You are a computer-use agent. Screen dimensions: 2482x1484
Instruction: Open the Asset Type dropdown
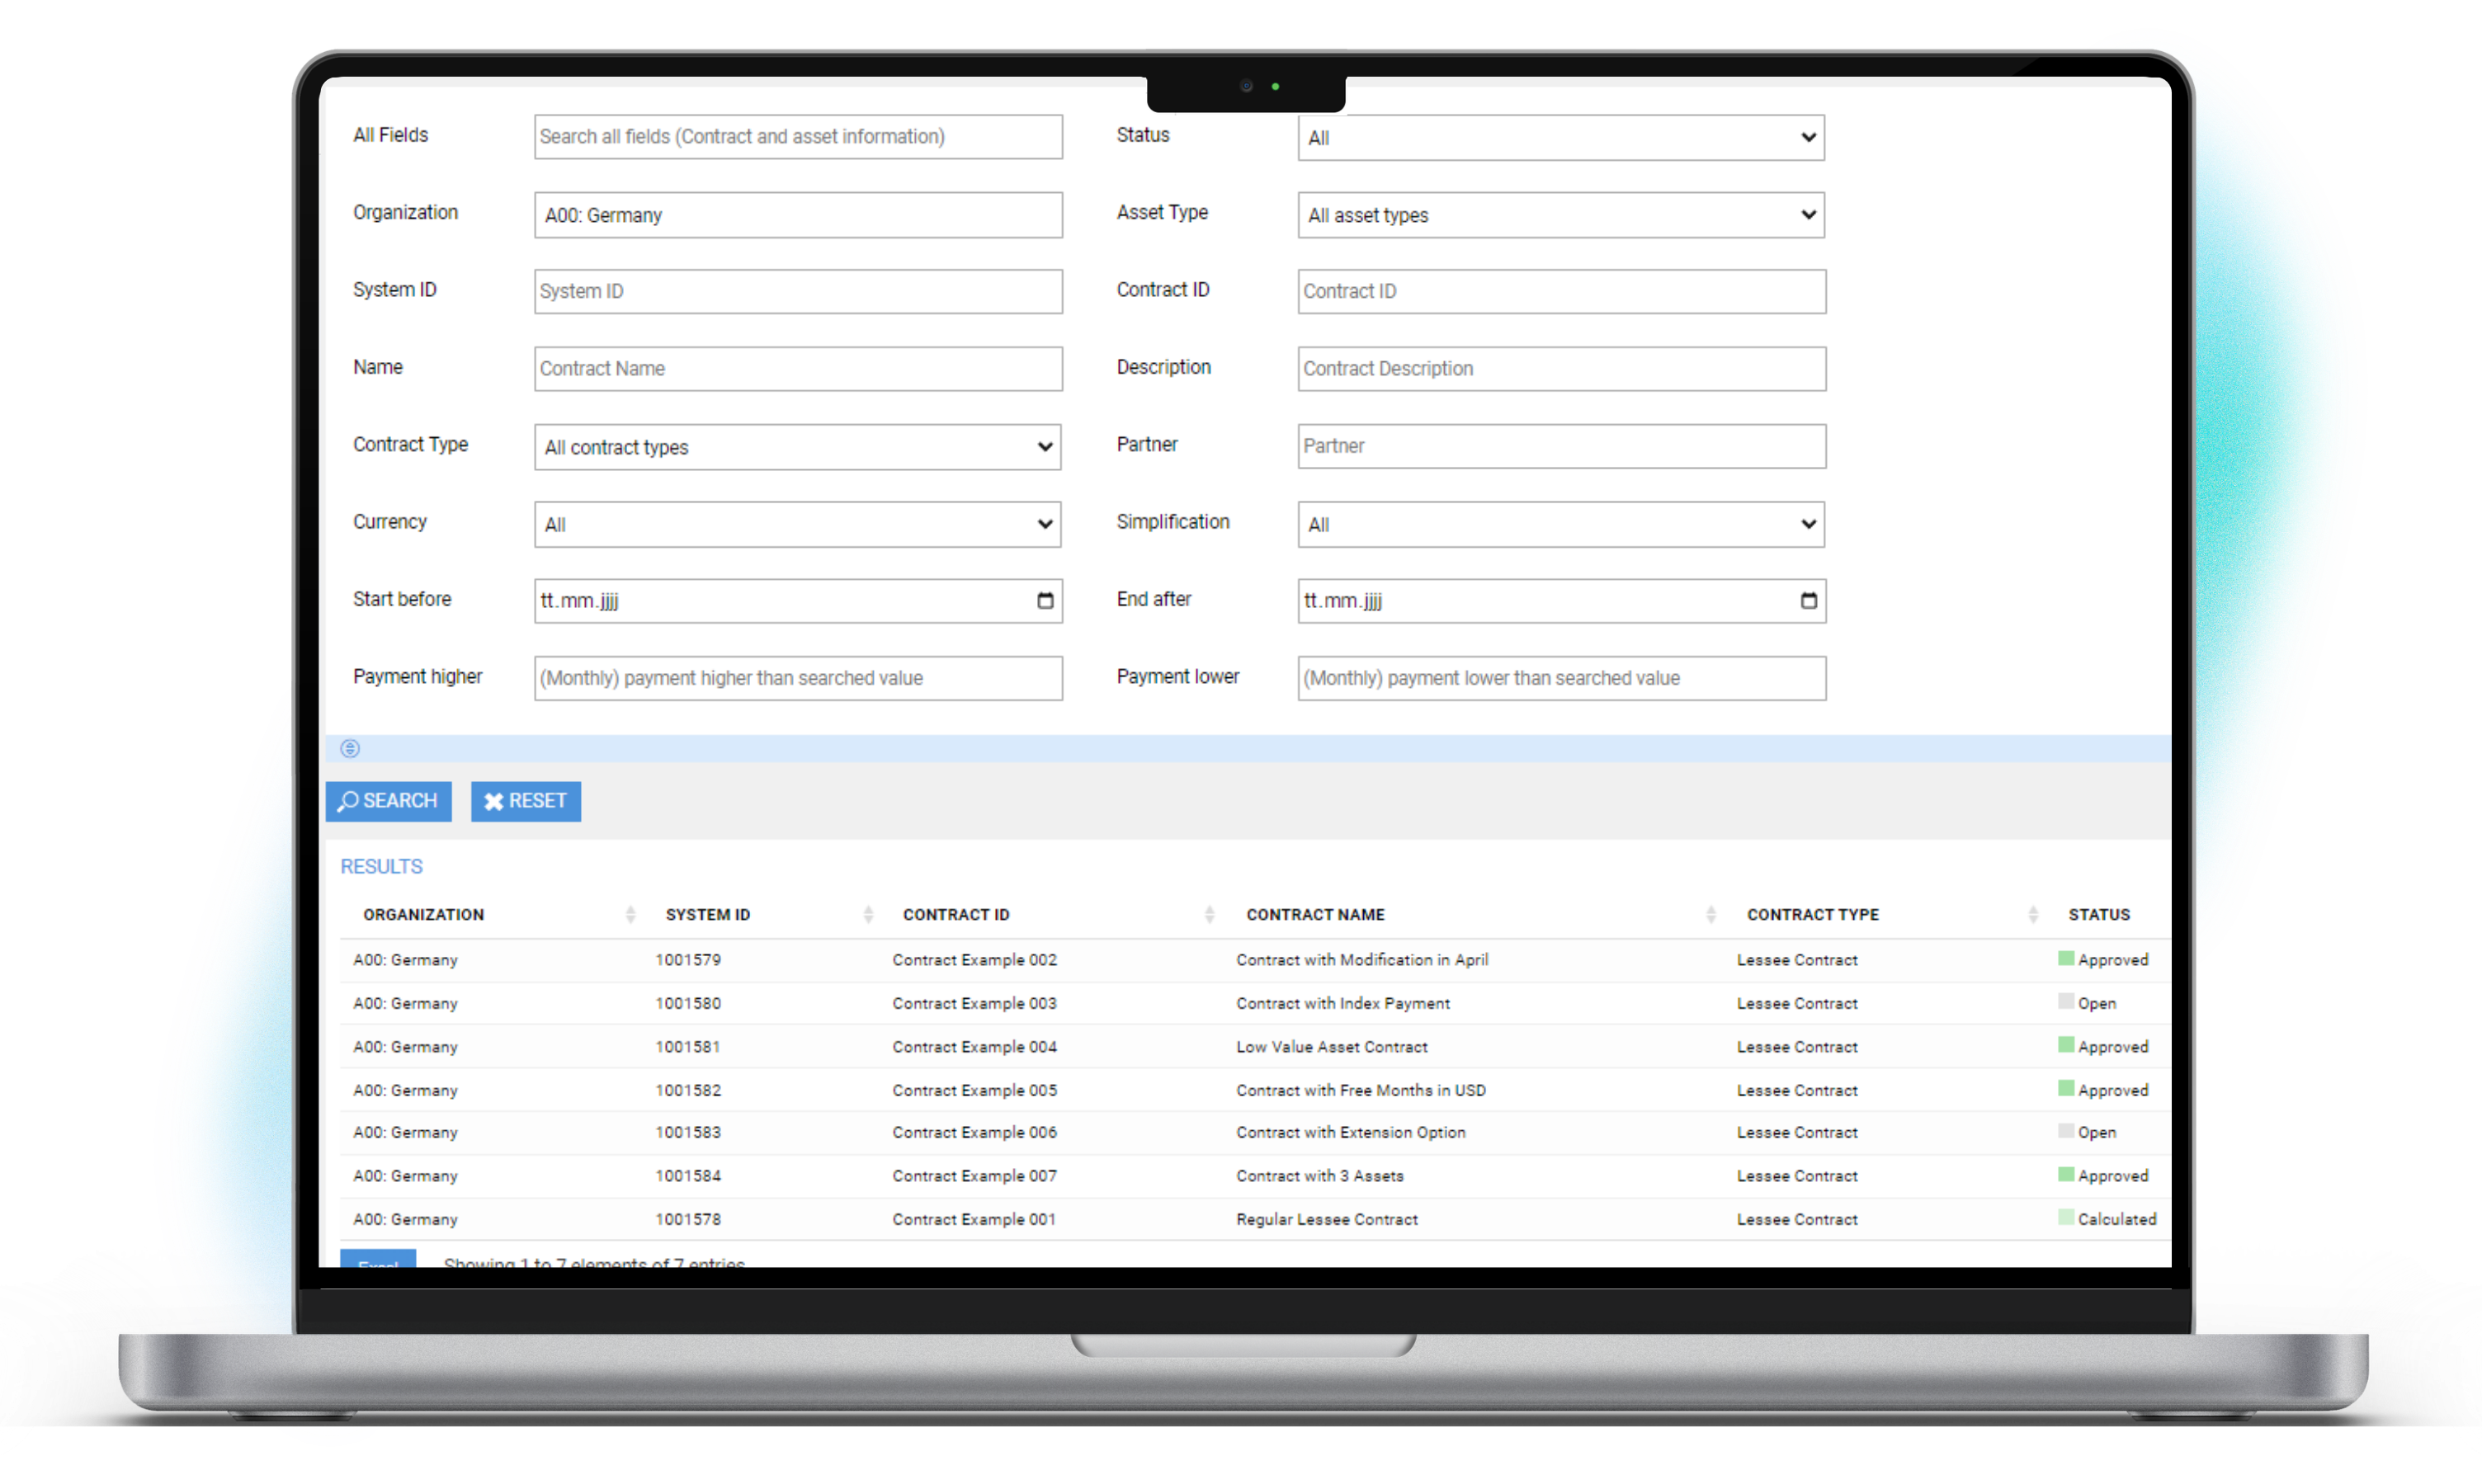(1560, 215)
